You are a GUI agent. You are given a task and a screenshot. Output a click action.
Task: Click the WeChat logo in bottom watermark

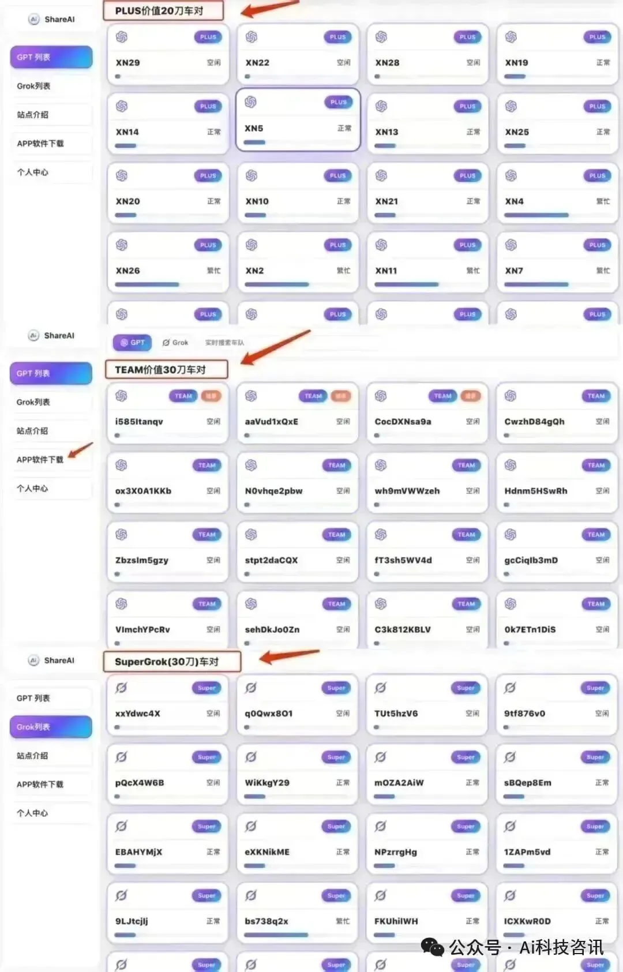432,947
